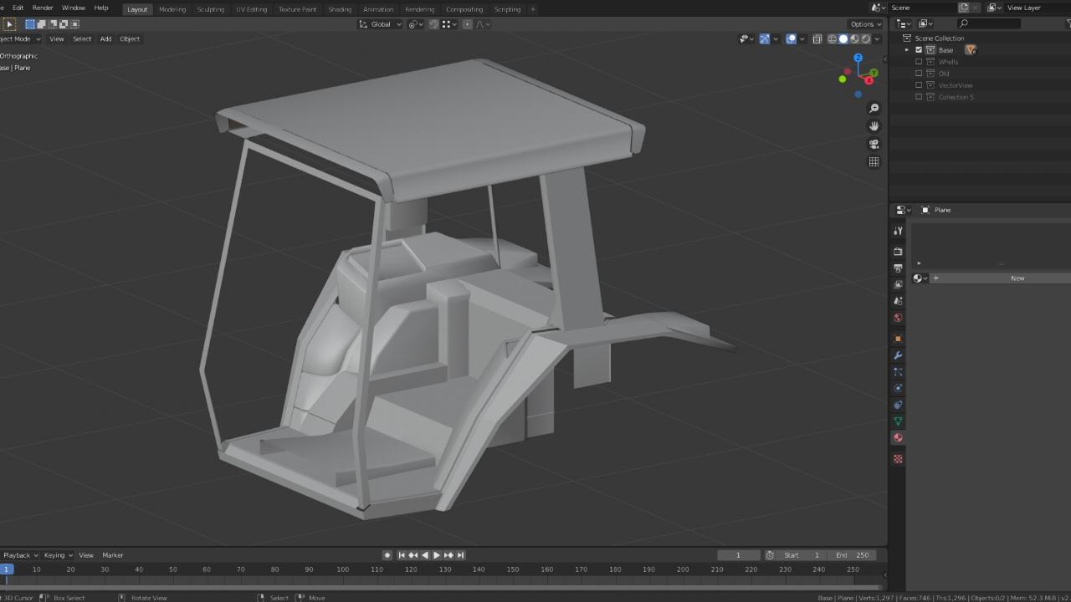This screenshot has height=602, width=1071.
Task: Click the hand pan view gizmo
Action: click(874, 126)
